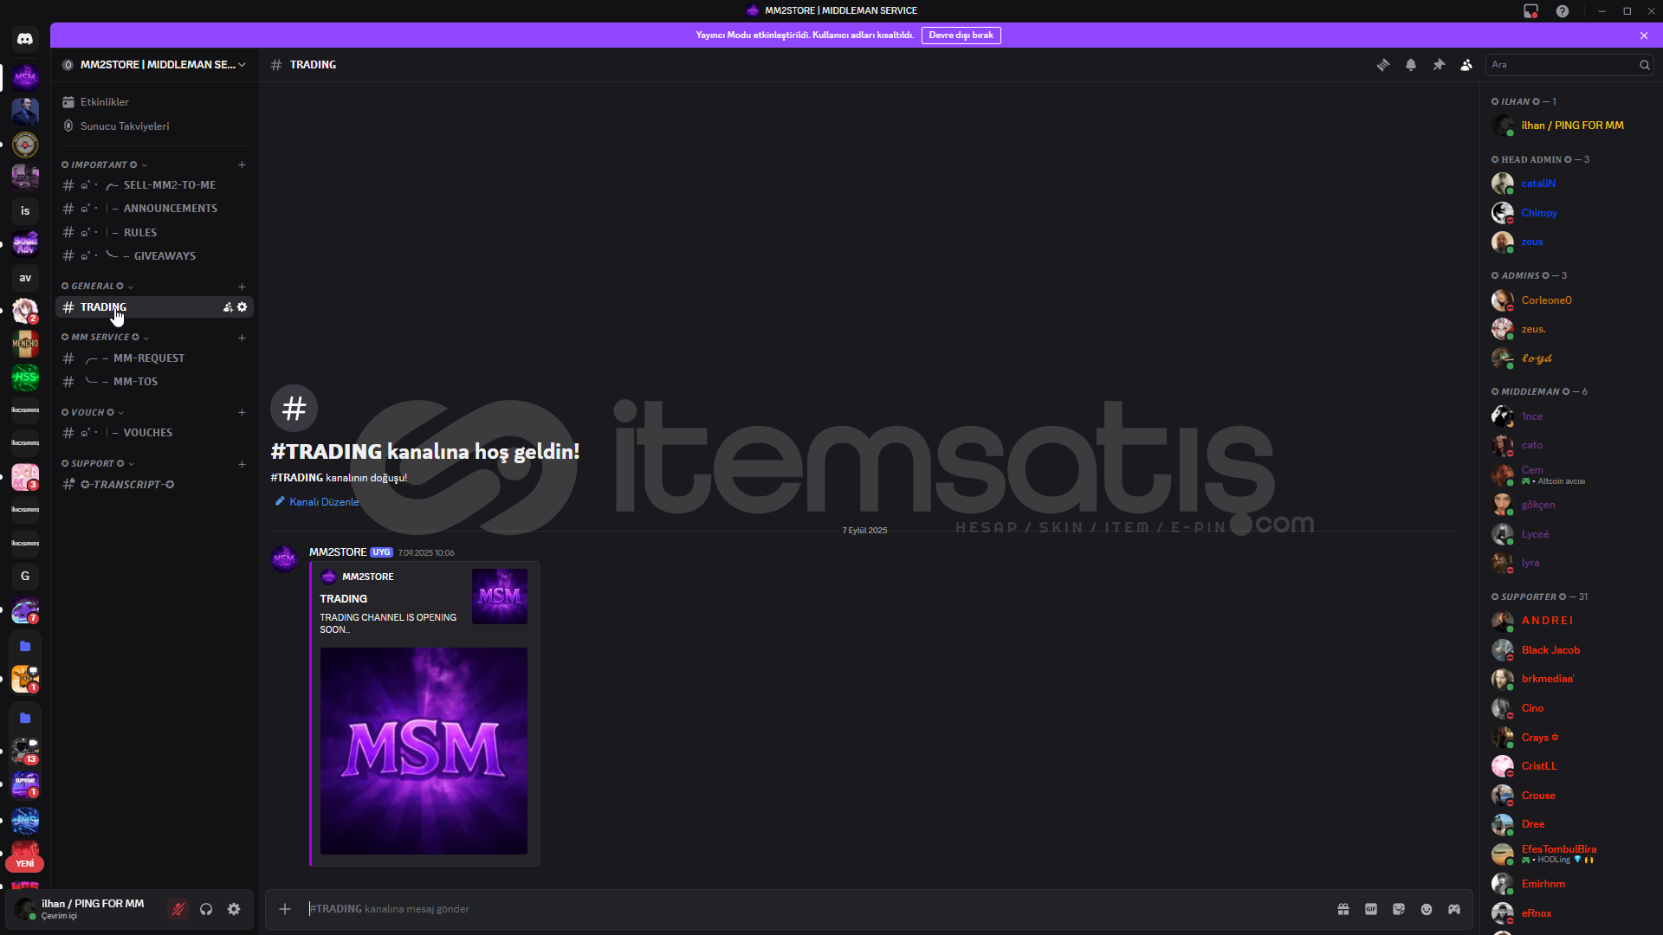Add channel to GENERAL category
The image size is (1663, 935).
point(243,287)
